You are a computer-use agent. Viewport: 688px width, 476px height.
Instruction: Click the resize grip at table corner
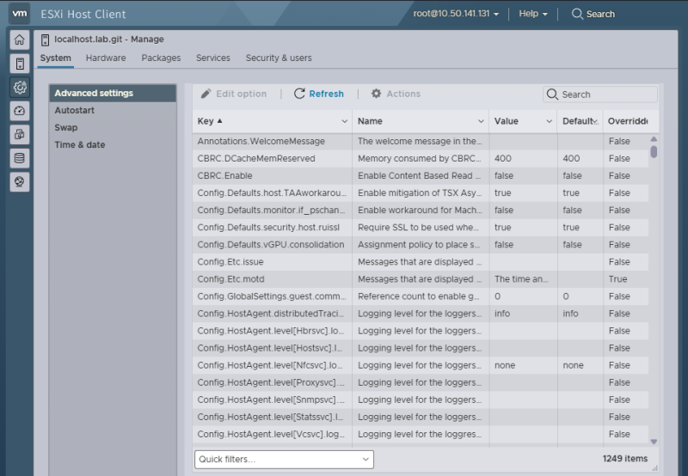(654, 468)
